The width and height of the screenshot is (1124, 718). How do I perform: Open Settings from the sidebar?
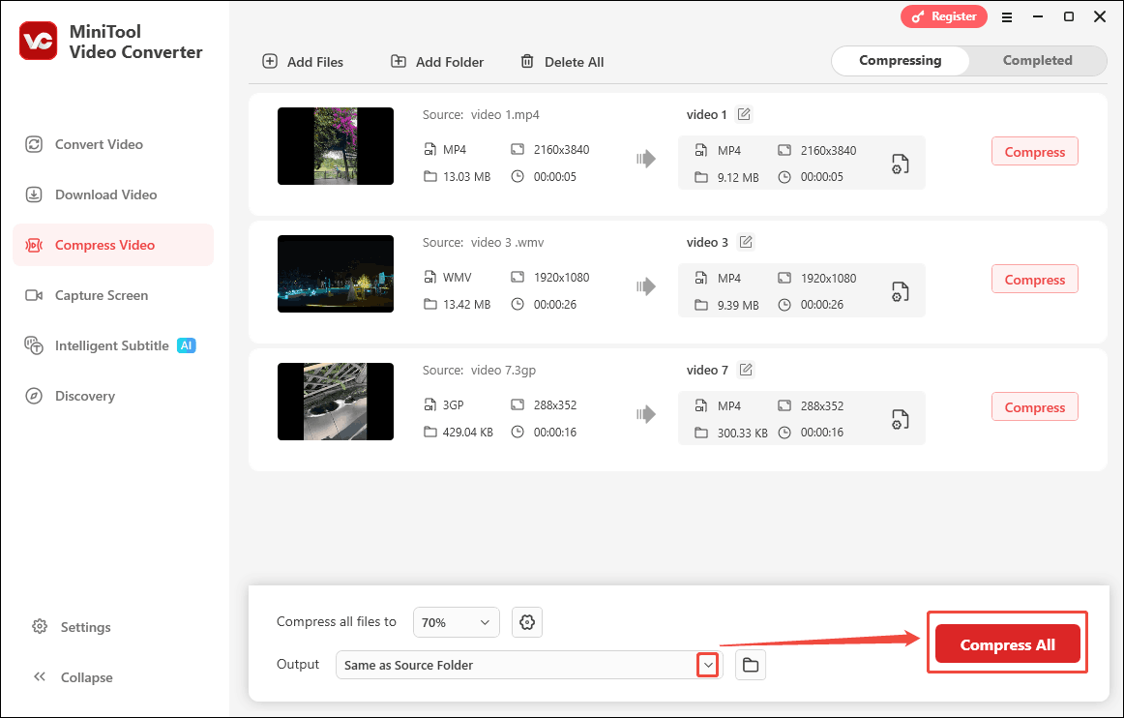85,626
